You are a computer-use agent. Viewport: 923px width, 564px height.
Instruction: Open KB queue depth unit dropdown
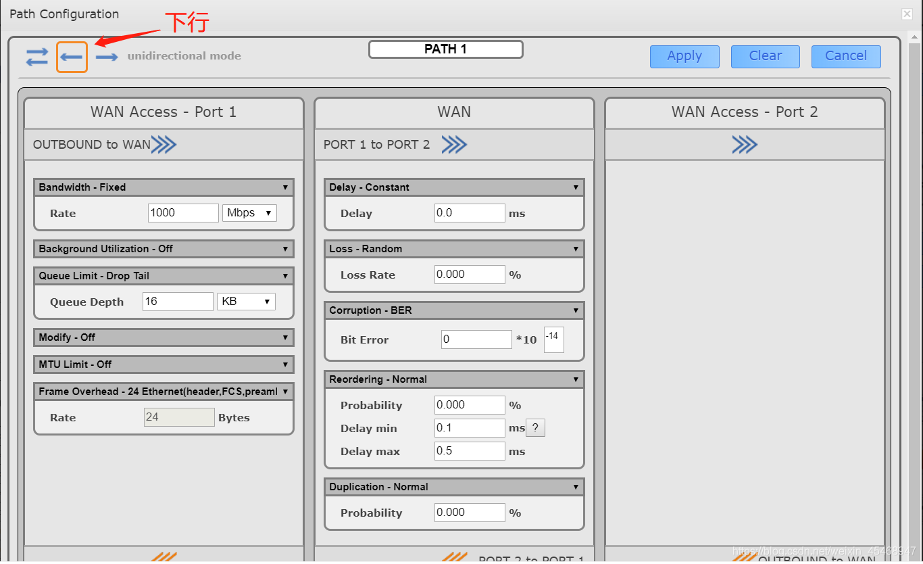[246, 302]
